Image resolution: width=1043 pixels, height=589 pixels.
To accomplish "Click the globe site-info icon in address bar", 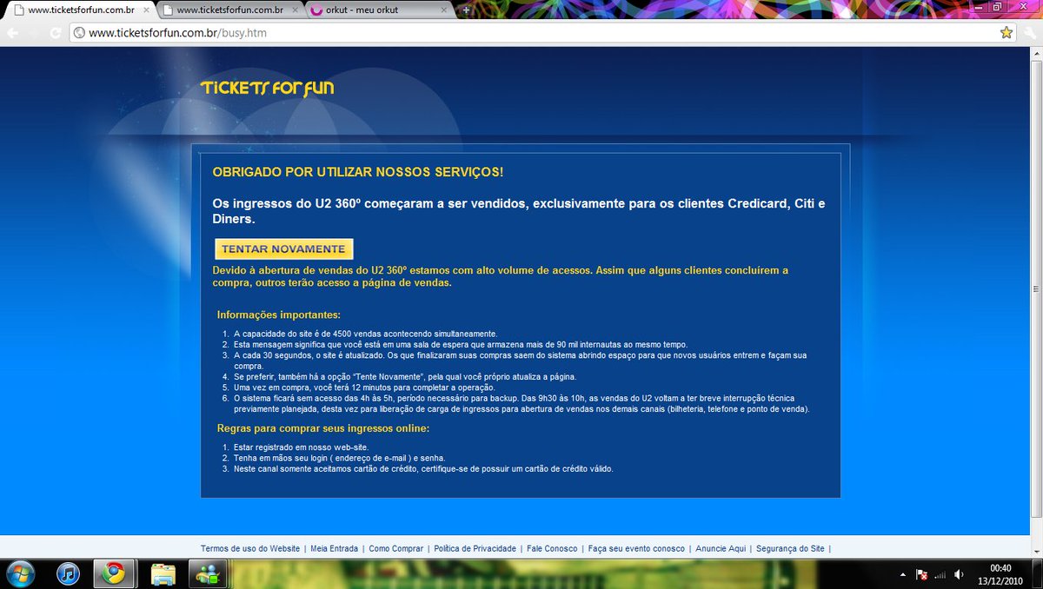I will pyautogui.click(x=78, y=33).
